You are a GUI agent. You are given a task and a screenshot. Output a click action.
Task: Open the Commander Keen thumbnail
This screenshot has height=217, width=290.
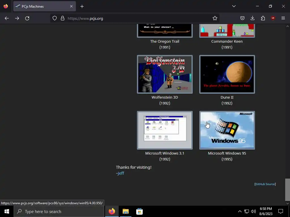click(227, 31)
